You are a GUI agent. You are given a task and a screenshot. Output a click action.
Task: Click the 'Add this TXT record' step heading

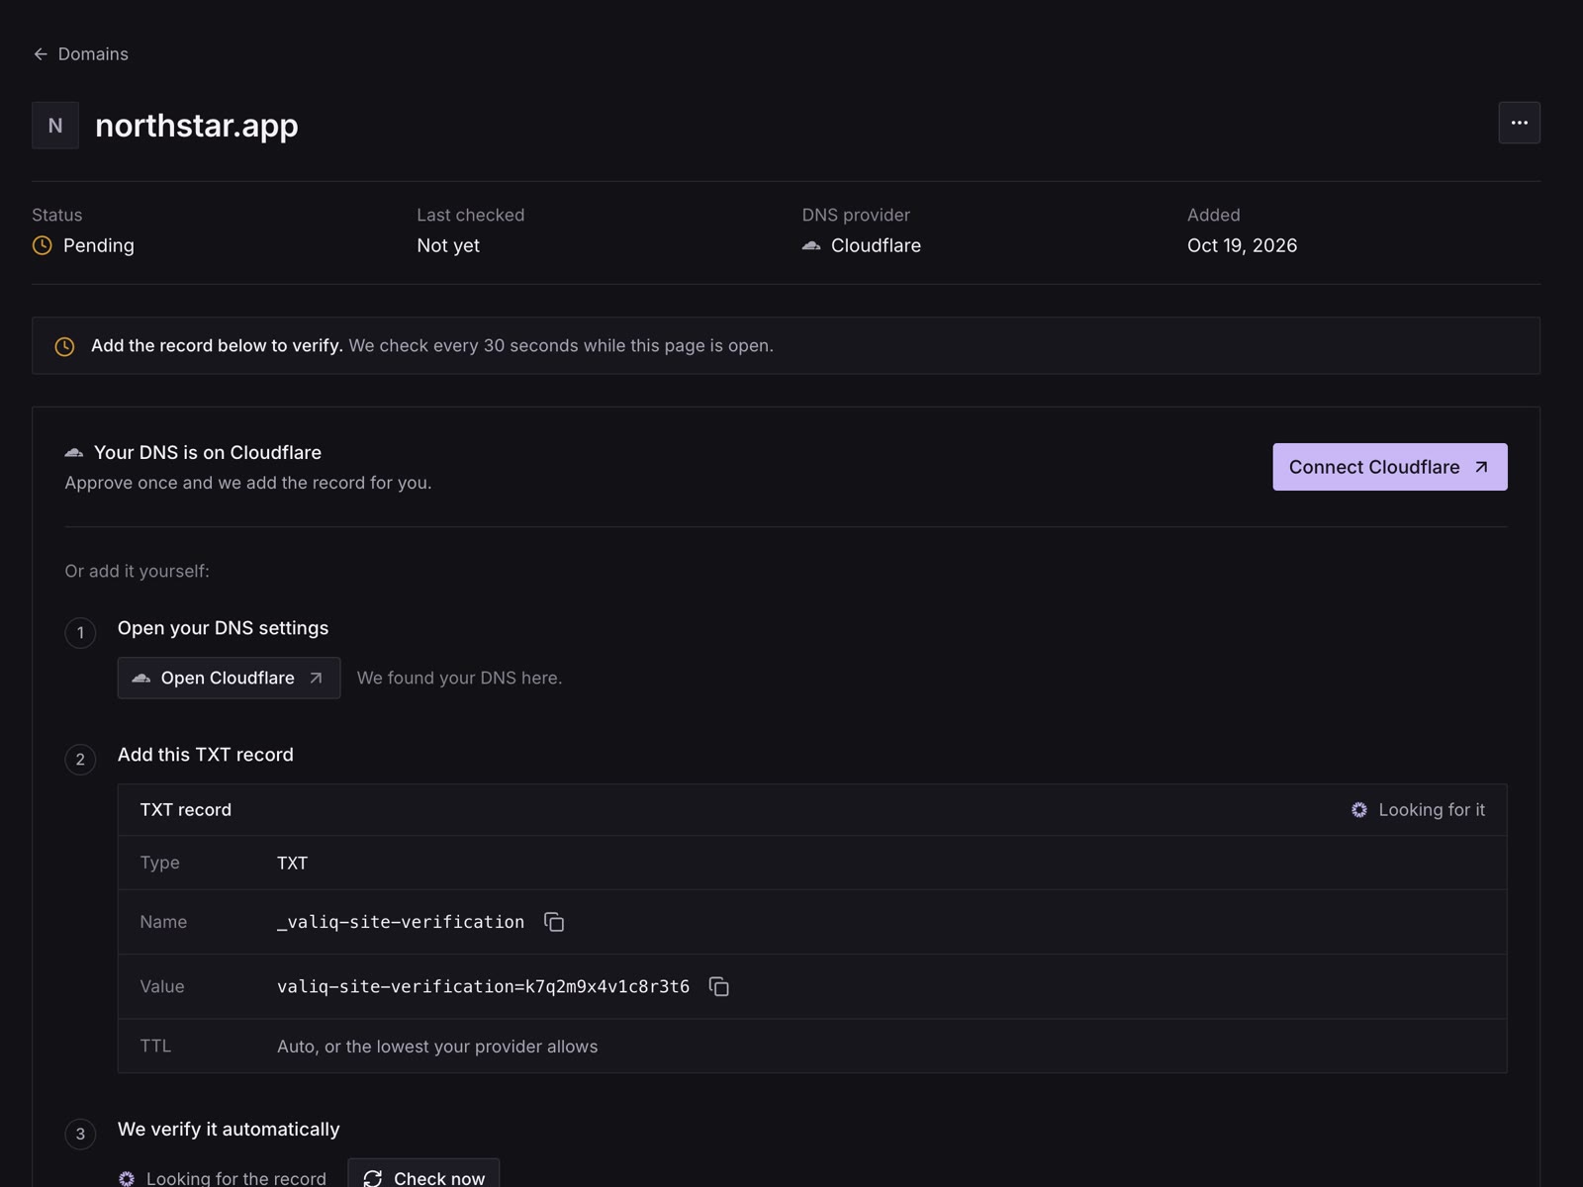206,755
